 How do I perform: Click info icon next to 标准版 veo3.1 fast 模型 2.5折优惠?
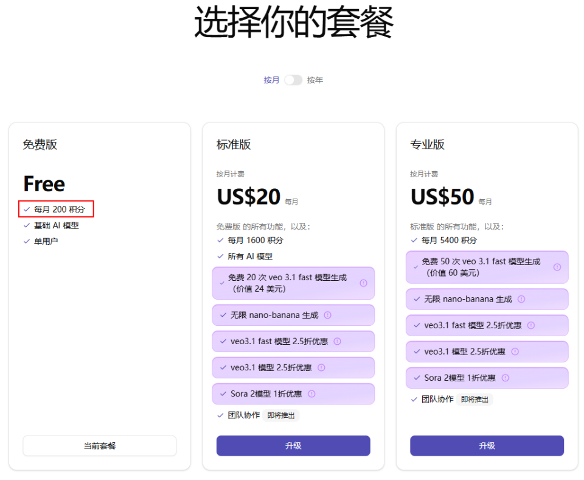point(338,341)
